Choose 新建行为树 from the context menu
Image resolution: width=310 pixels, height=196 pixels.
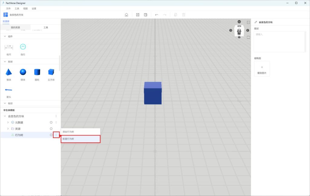[x=81, y=139]
